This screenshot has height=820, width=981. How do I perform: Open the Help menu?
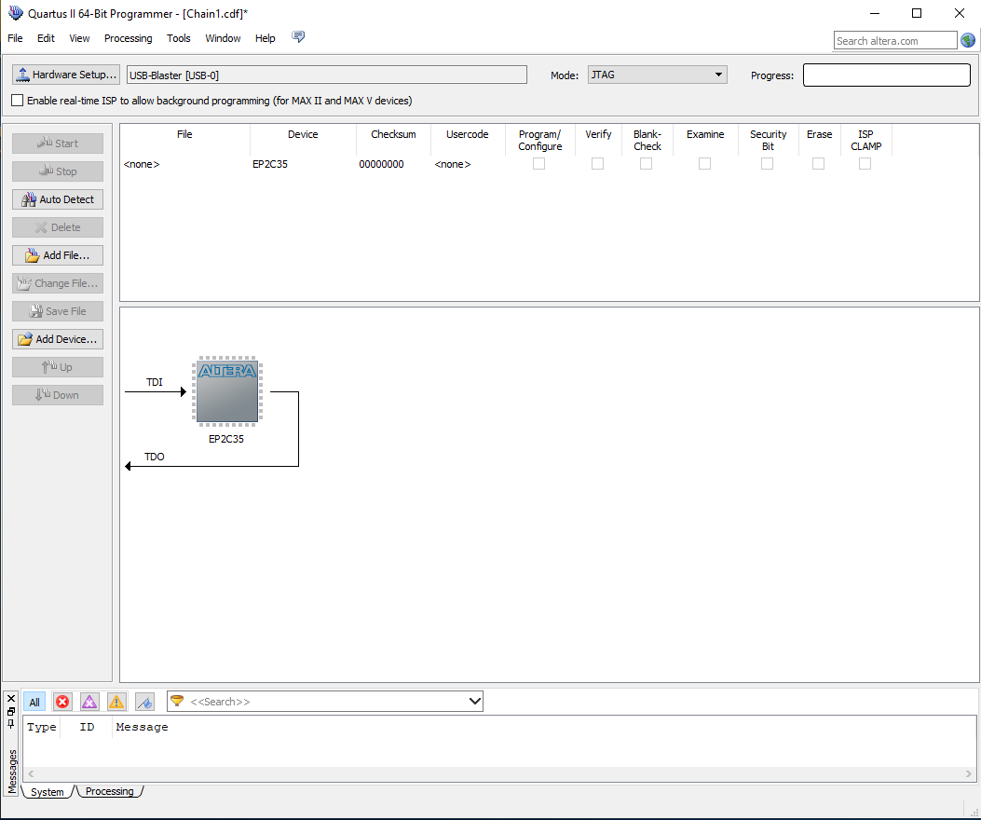point(266,38)
